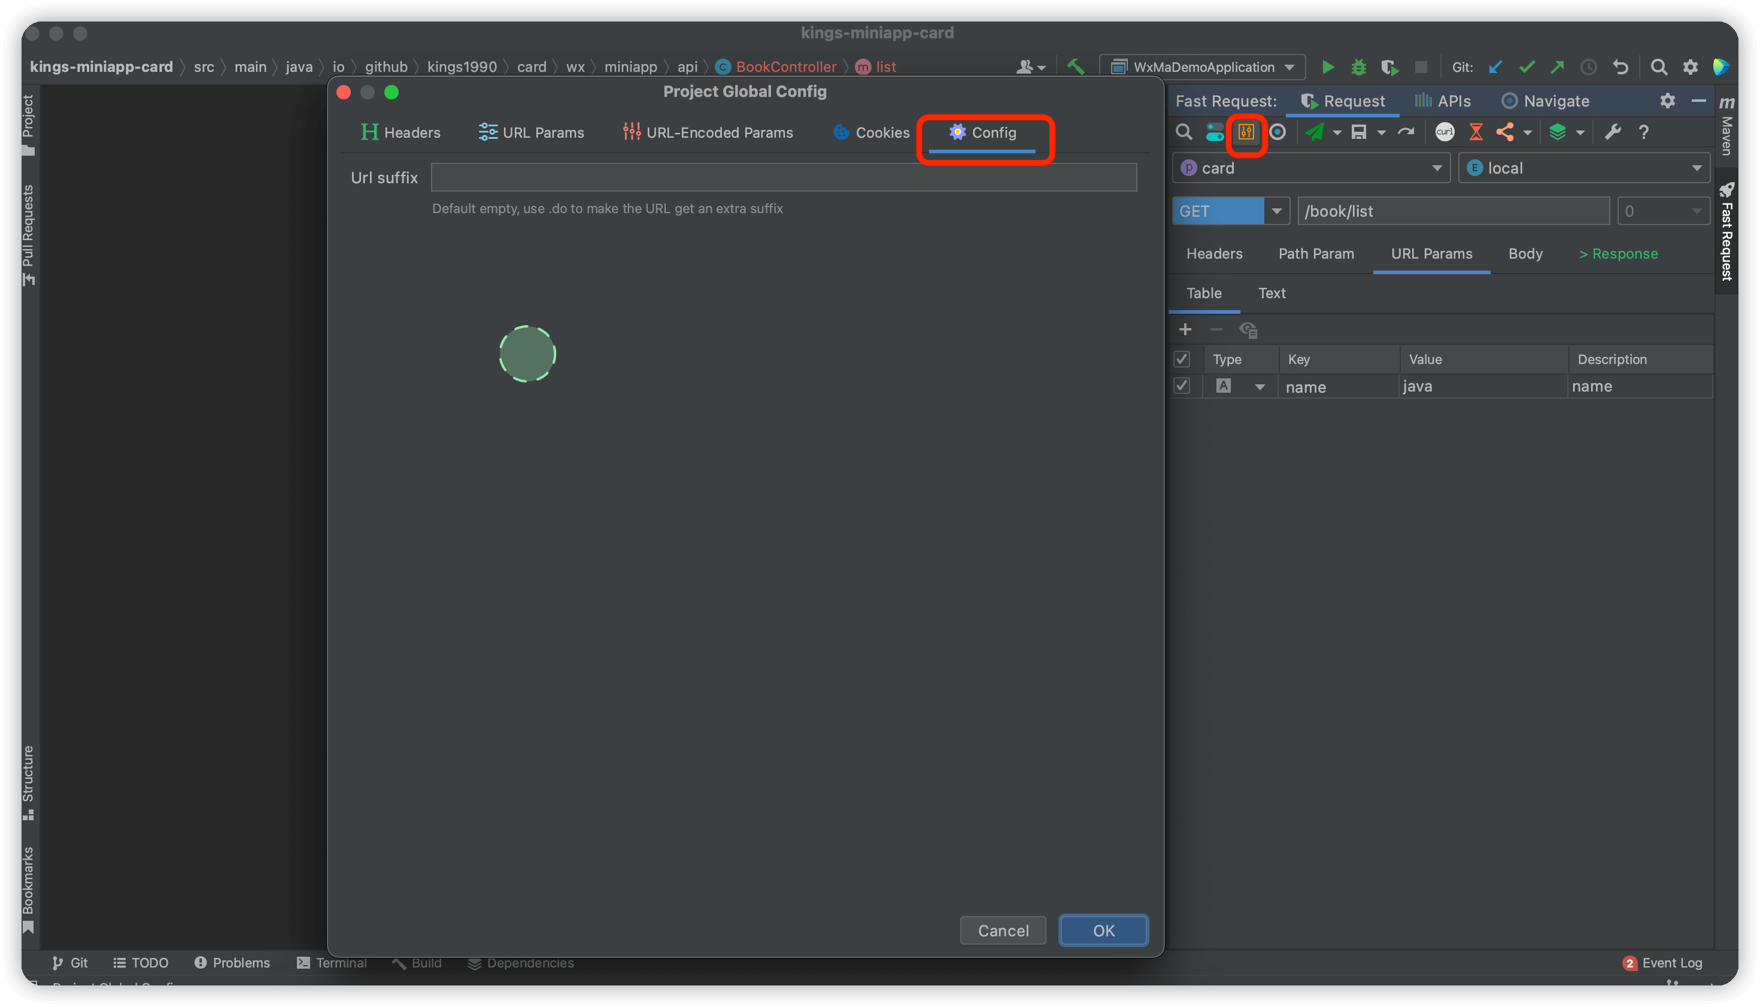Click the green paper plane send icon
This screenshot has height=1007, width=1760.
tap(1314, 131)
